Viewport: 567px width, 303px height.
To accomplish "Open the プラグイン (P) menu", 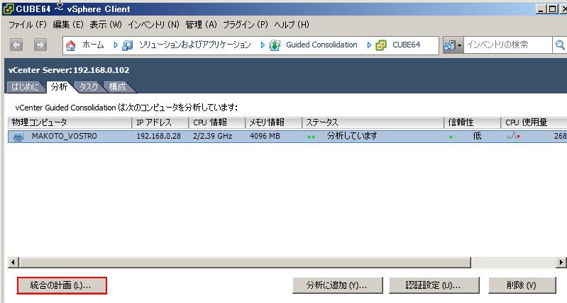I will [245, 25].
